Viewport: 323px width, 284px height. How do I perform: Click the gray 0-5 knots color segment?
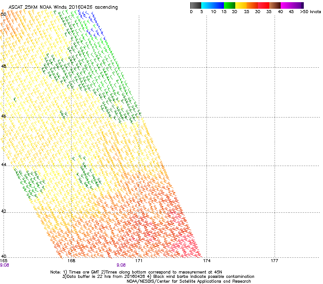[196, 5]
